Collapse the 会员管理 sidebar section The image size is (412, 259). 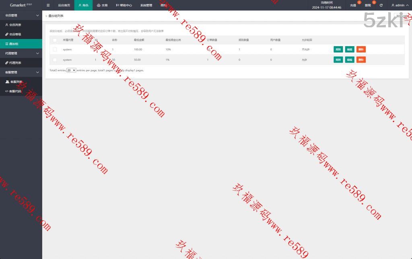(x=21, y=16)
